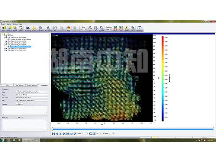Viewport: 216px width, 162px height.
Task: Click the Delete icon with red X
Action: (x=21, y=29)
